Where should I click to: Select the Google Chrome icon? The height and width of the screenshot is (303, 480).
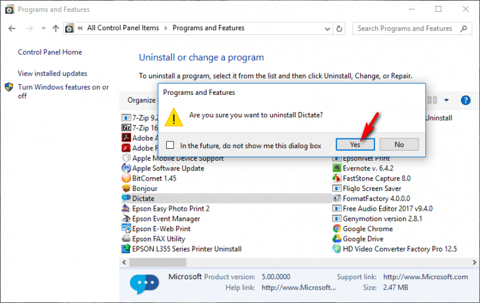click(x=337, y=229)
